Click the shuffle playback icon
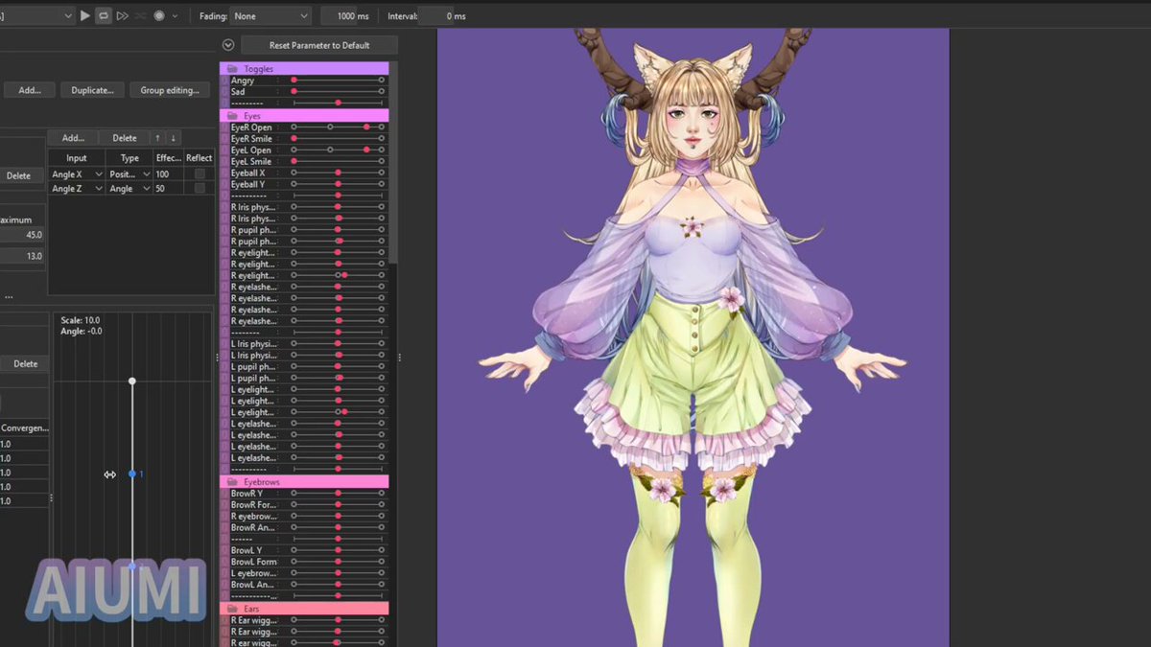The height and width of the screenshot is (647, 1151). click(140, 15)
